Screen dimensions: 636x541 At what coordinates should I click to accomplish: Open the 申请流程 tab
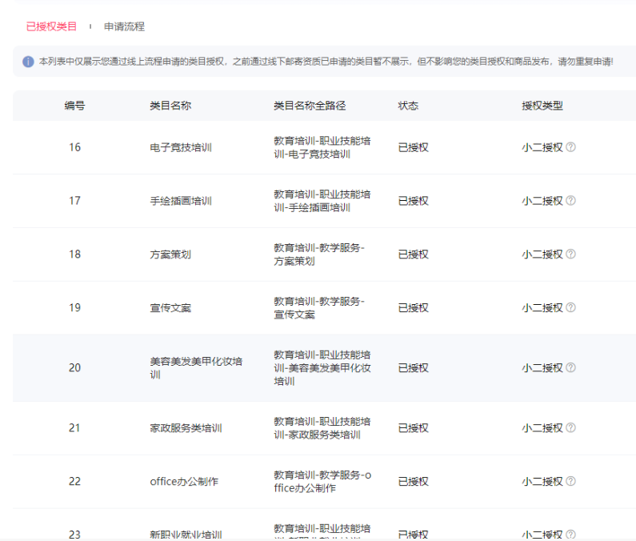tap(124, 26)
